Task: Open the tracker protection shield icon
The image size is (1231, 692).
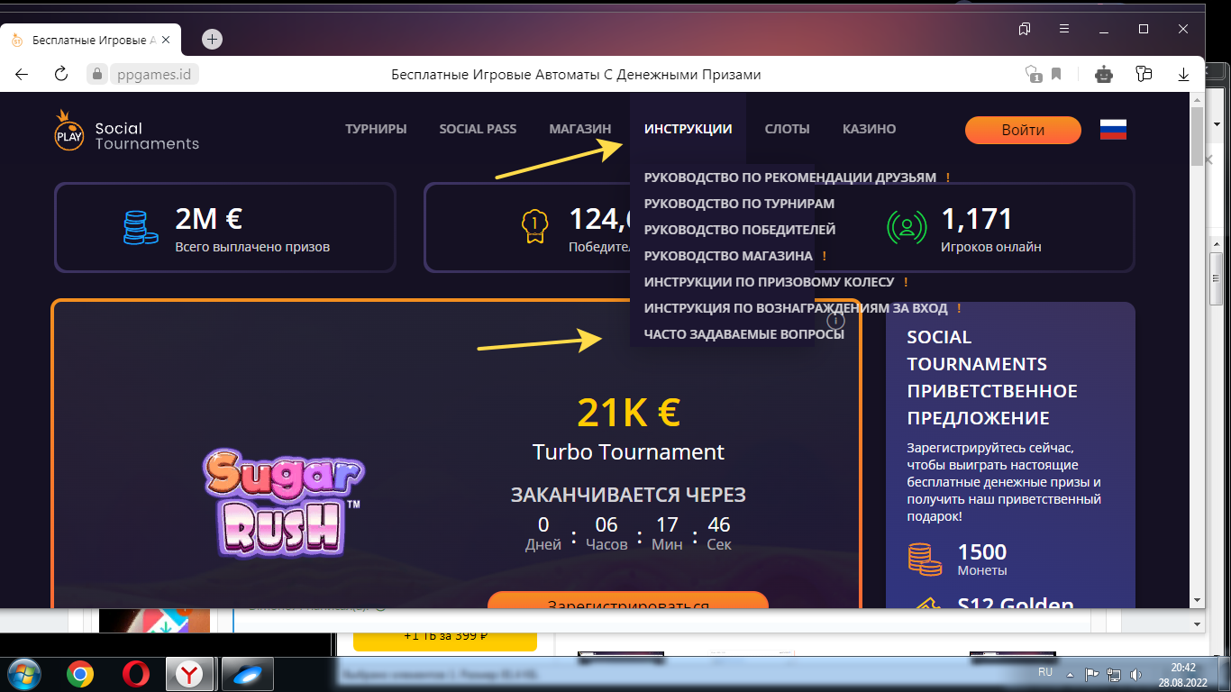Action: [x=1034, y=75]
